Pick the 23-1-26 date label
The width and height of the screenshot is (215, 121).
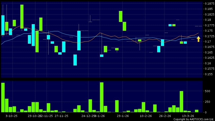click(x=122, y=116)
